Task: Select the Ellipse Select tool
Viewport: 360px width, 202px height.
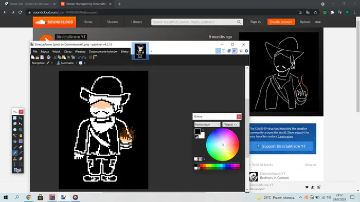Action: point(15,130)
